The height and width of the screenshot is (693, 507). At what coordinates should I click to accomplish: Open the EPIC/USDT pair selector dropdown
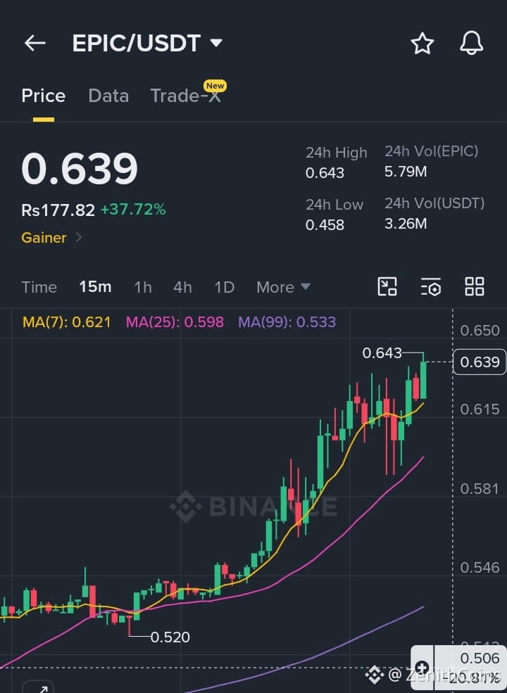pyautogui.click(x=147, y=44)
